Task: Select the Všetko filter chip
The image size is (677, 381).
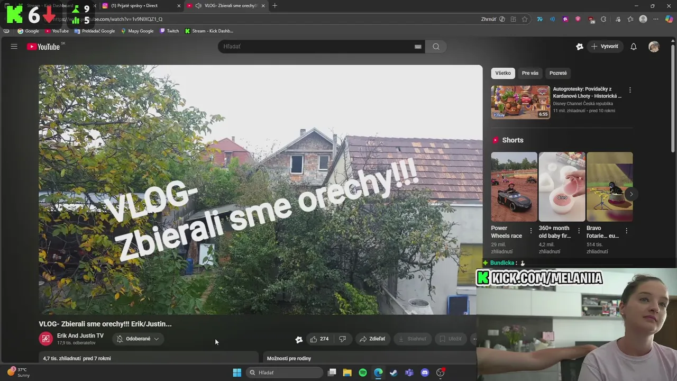Action: (503, 73)
